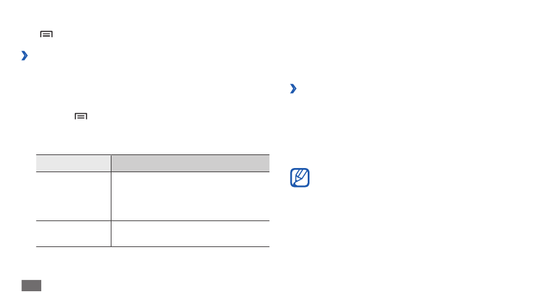Click the tall first-row left table cell
Image resolution: width=560 pixels, height=293 pixels.
coord(73,196)
